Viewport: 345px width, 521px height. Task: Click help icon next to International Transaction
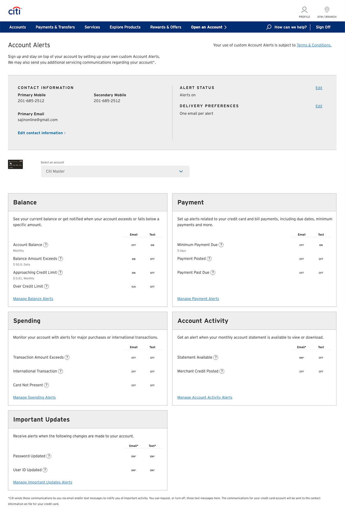point(61,371)
